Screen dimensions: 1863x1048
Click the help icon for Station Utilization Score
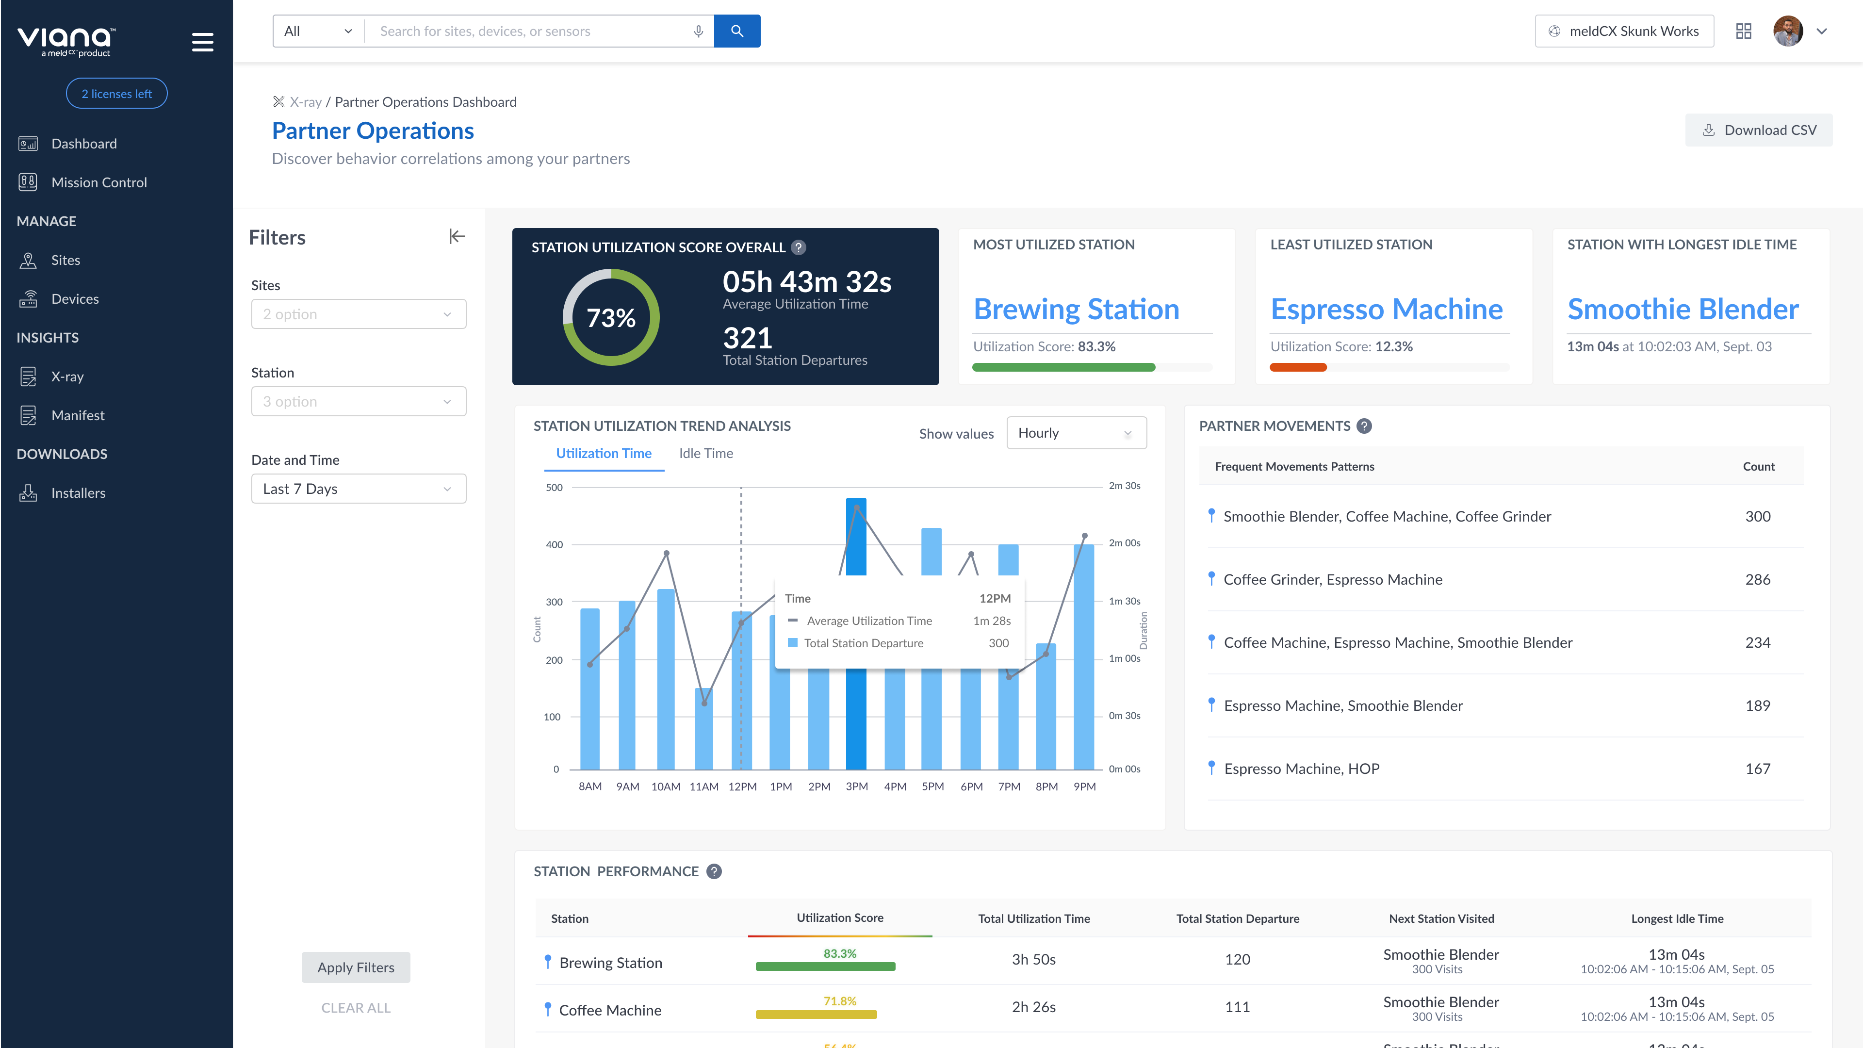click(x=799, y=247)
